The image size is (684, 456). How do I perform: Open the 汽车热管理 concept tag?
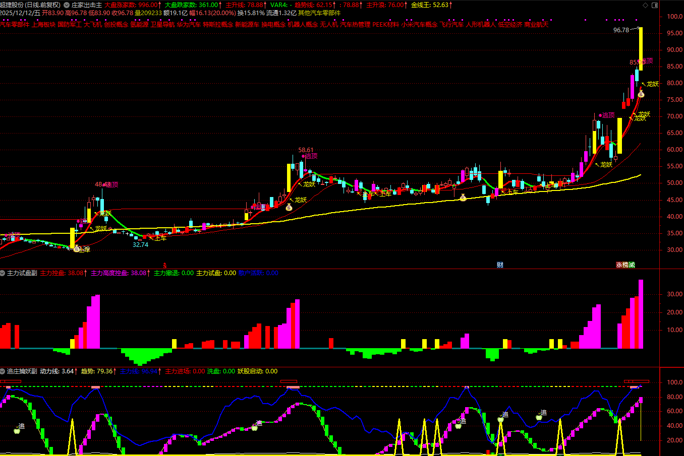355,24
